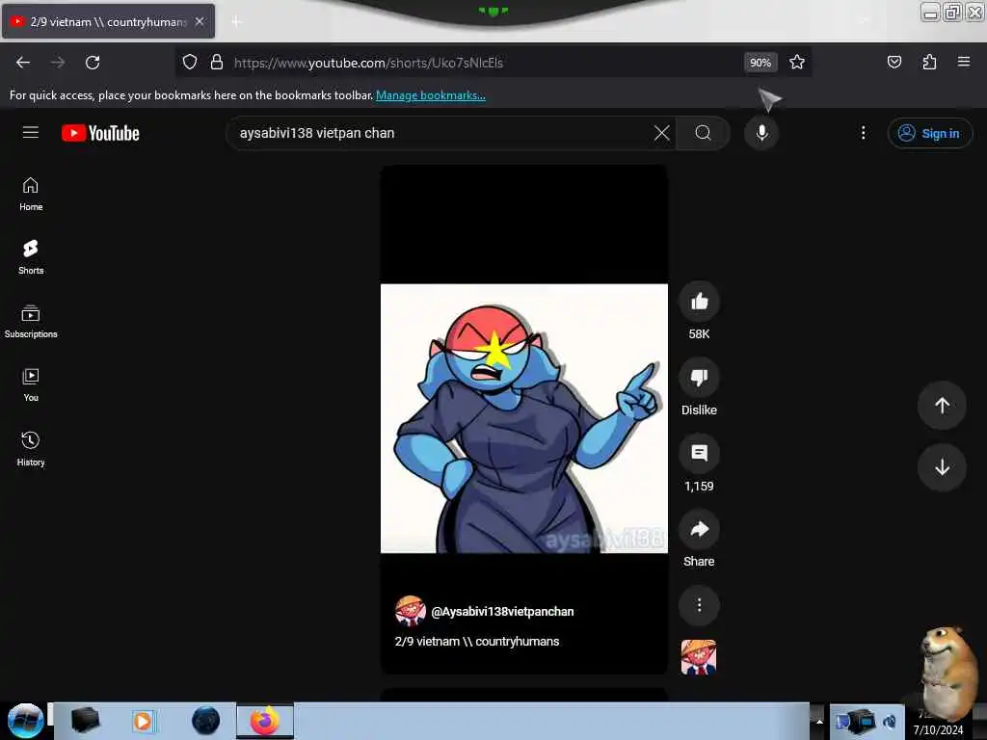Click the 58K like count
The height and width of the screenshot is (740, 987).
699,333
